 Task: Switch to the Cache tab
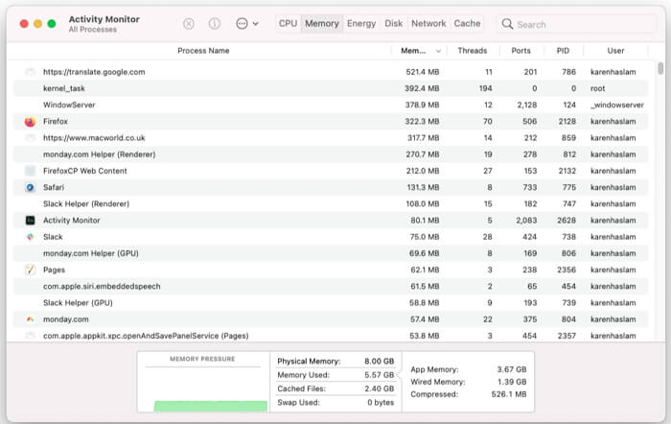click(x=467, y=24)
